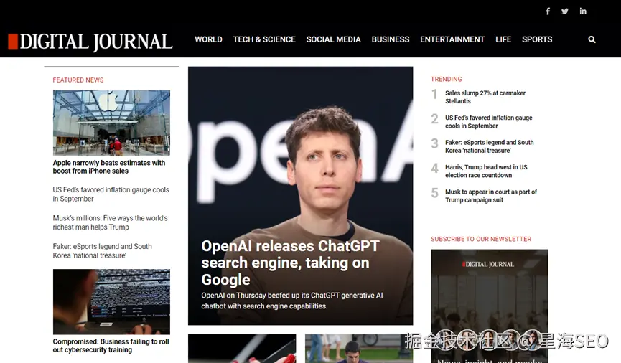Select the Entertainment menu item
Viewport: 621px width, 363px height.
pyautogui.click(x=452, y=39)
